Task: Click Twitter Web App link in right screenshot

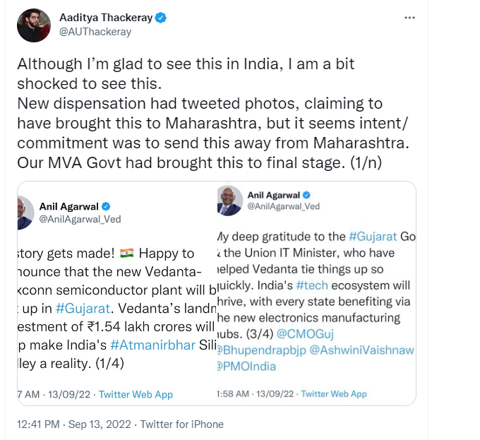Action: tap(334, 393)
